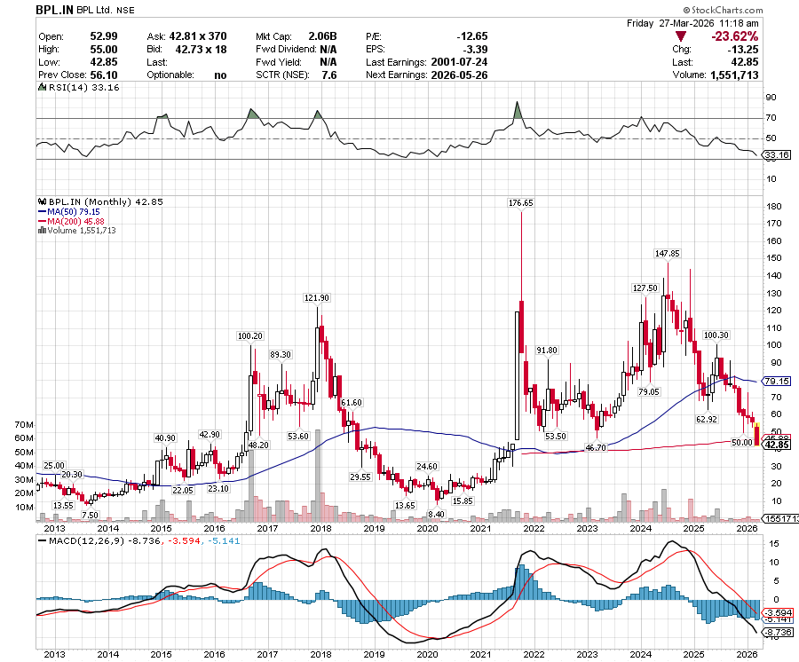Click the 89.30 price label
The width and height of the screenshot is (799, 662).
(281, 354)
